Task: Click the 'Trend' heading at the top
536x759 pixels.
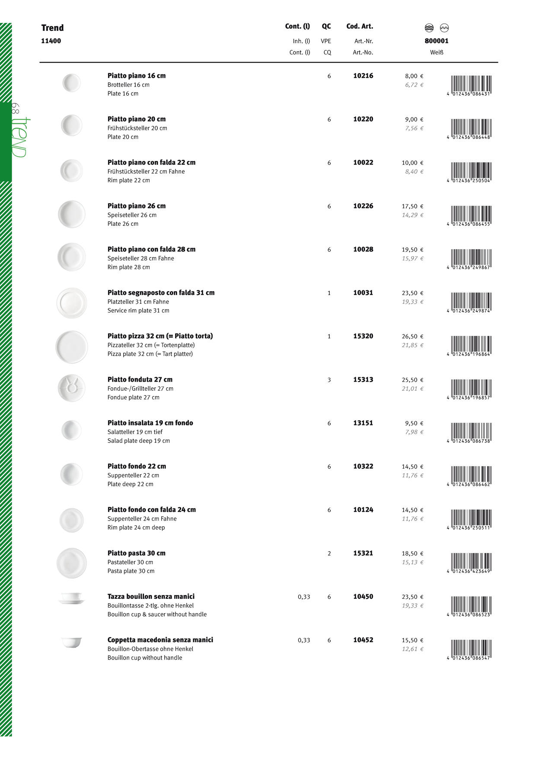Action: point(53,28)
